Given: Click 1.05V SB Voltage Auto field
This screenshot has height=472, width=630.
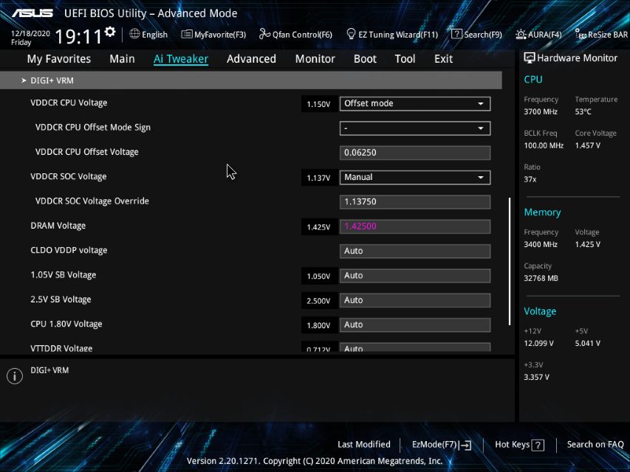Looking at the screenshot, I should tap(414, 276).
